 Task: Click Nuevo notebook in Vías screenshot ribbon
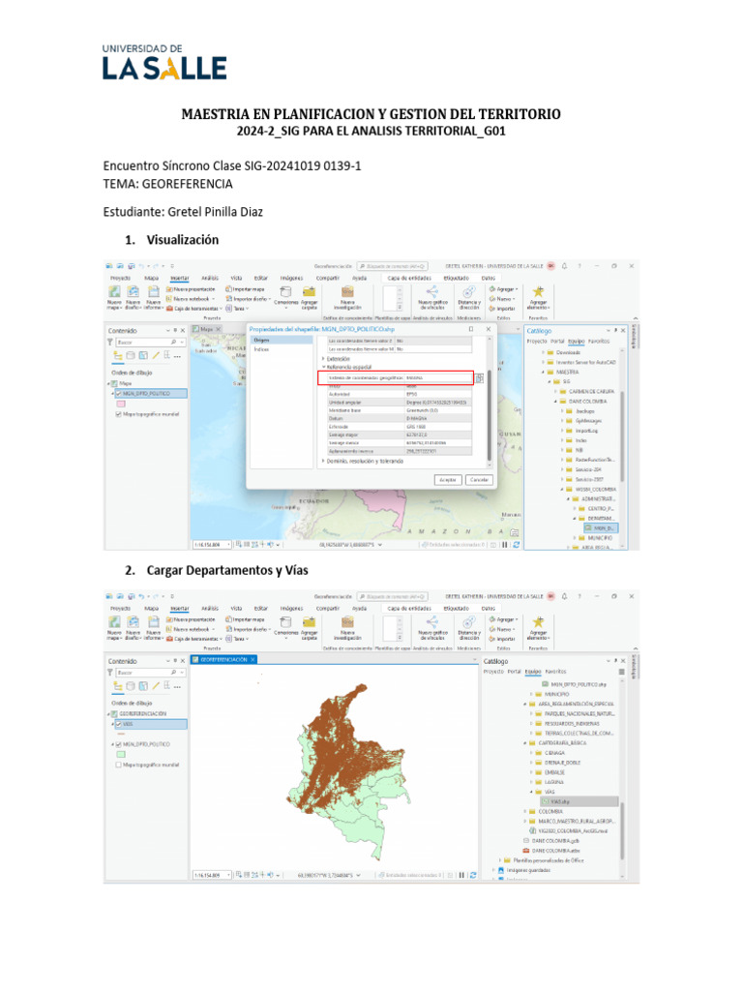coord(190,629)
